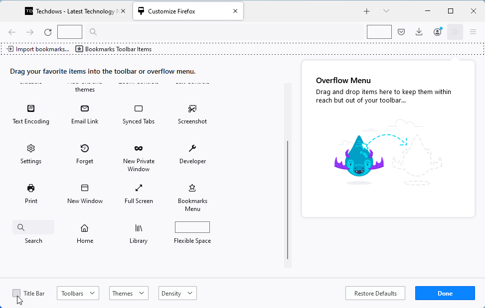This screenshot has width=485, height=308.
Task: Click the URL bar search area
Action: point(225,32)
